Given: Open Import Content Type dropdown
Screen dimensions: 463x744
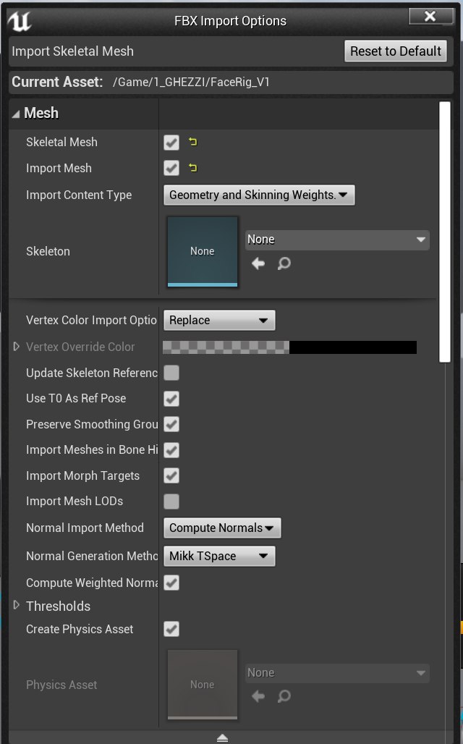Looking at the screenshot, I should (x=259, y=195).
